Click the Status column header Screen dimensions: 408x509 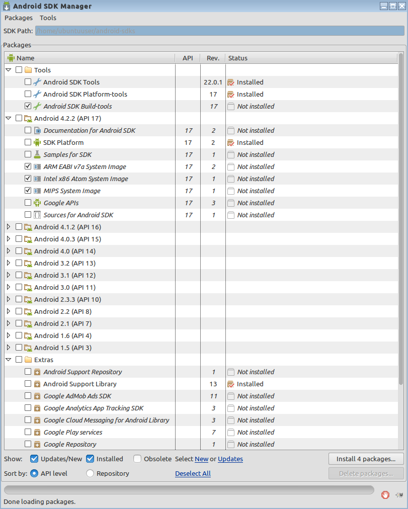(311, 58)
